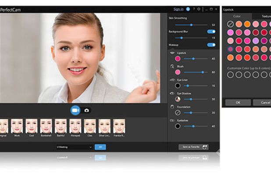The image size is (271, 173).
Task: Pick the bright orange lipstick color in top row
Action: pos(247,24)
